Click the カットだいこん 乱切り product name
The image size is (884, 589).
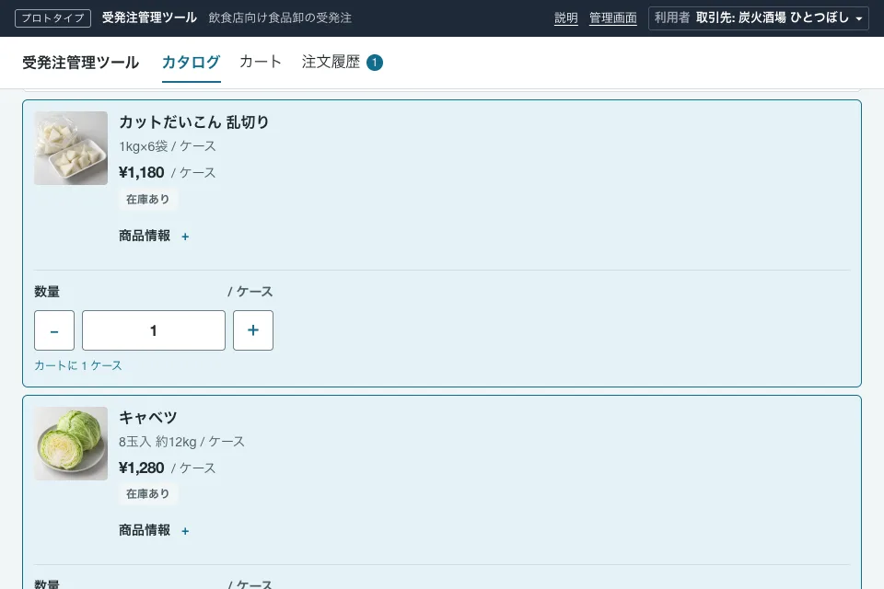click(x=194, y=121)
